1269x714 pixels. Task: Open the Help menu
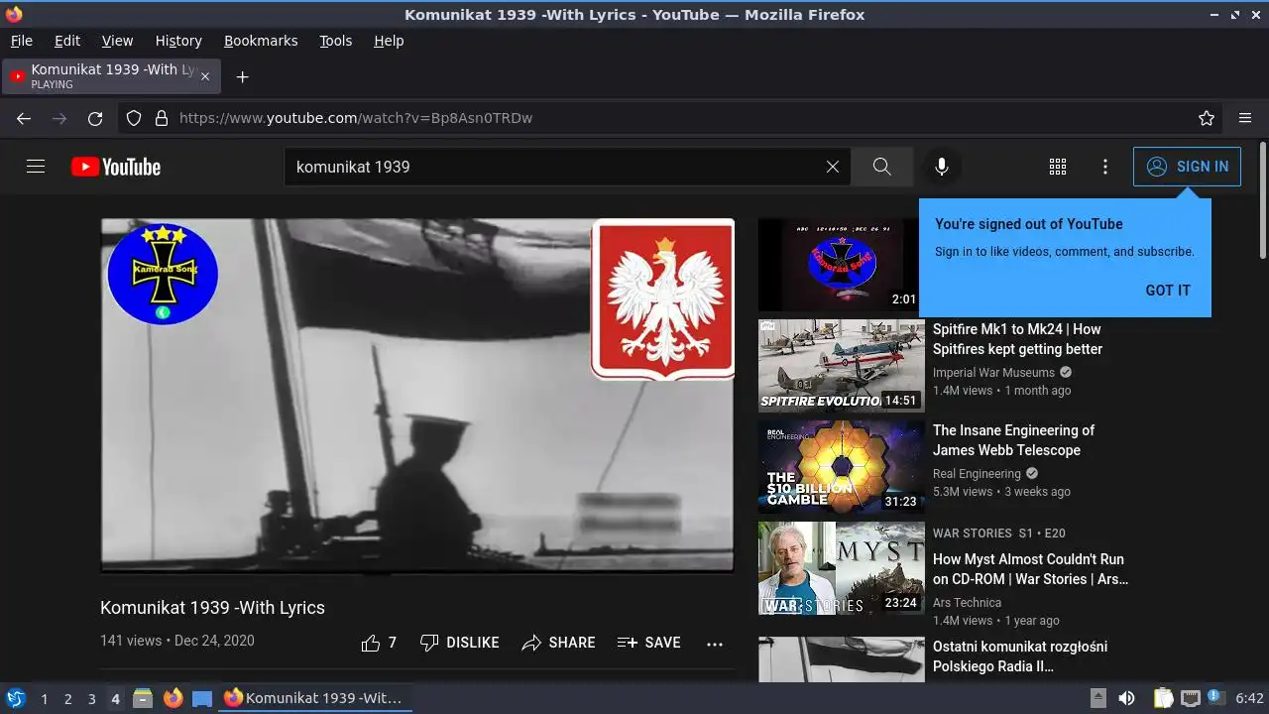(x=389, y=41)
